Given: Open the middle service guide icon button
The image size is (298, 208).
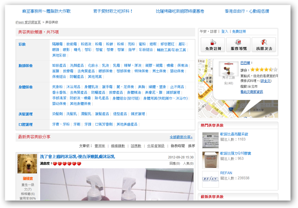Looking at the screenshot, I should pyautogui.click(x=239, y=44).
